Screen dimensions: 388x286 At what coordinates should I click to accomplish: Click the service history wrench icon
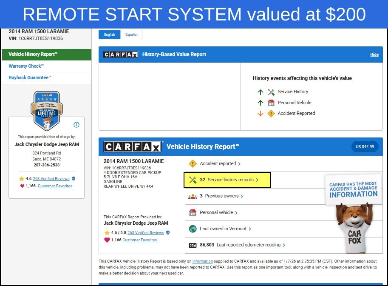click(193, 180)
